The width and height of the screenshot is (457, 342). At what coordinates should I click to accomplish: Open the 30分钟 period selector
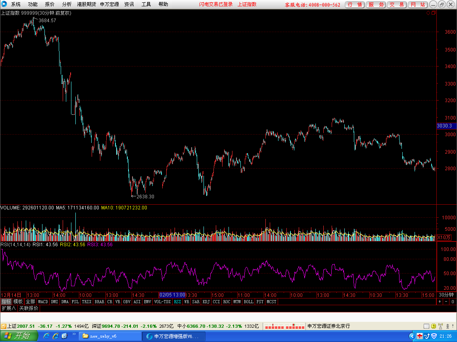(446, 295)
